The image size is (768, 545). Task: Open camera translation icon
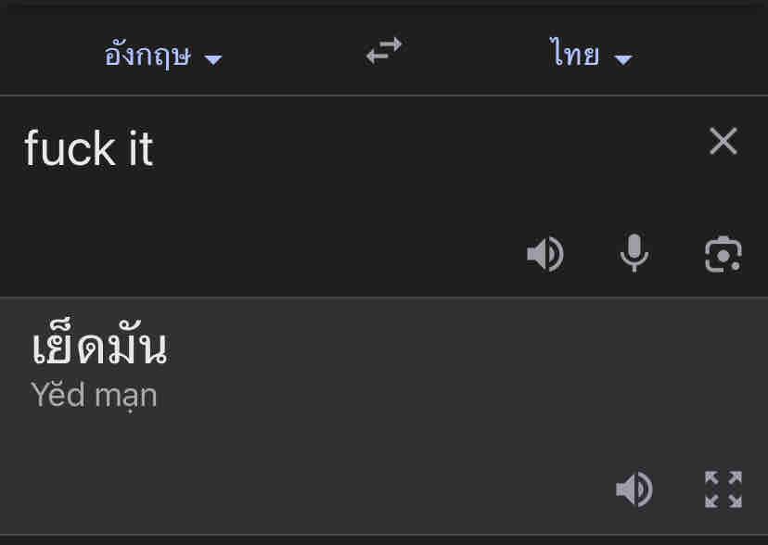click(x=723, y=254)
